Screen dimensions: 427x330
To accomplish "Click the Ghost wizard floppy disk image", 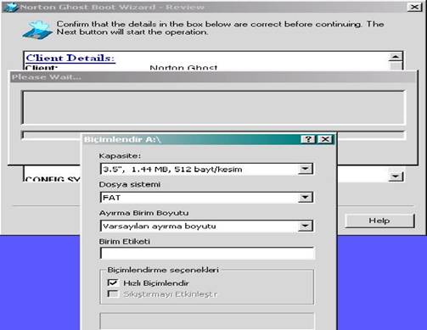I will tap(37, 30).
